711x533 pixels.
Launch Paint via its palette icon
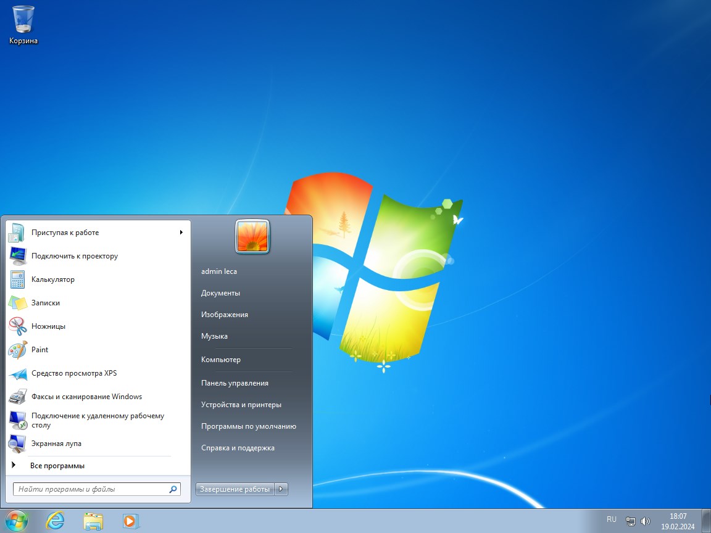[x=17, y=350]
